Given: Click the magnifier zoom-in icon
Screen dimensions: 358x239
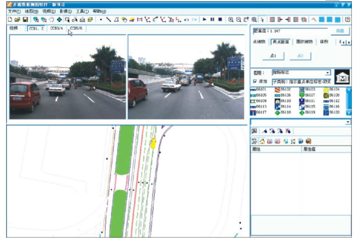Looking at the screenshot, I should tap(231, 19).
